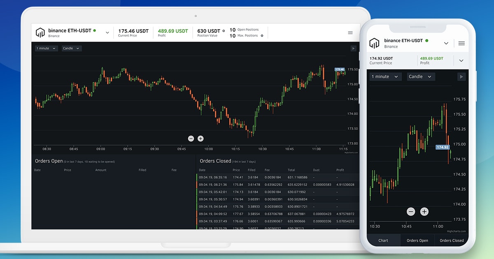Image resolution: width=494 pixels, height=259 pixels.
Task: Switch to the Chart tab on phone
Action: coord(383,240)
